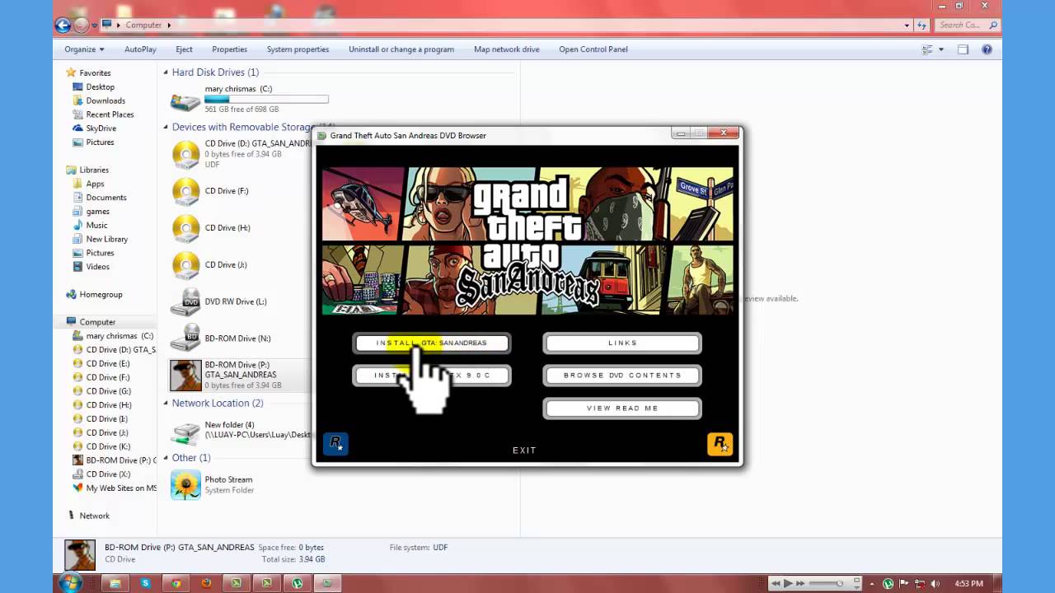Screen dimensions: 1055x593
Task: Collapse the Network Location group
Action: (166, 404)
